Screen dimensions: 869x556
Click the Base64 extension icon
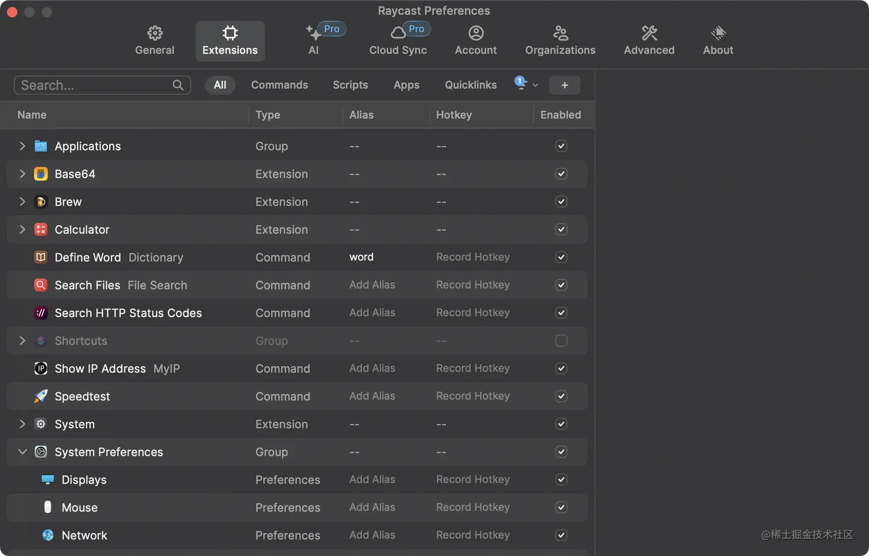click(41, 173)
